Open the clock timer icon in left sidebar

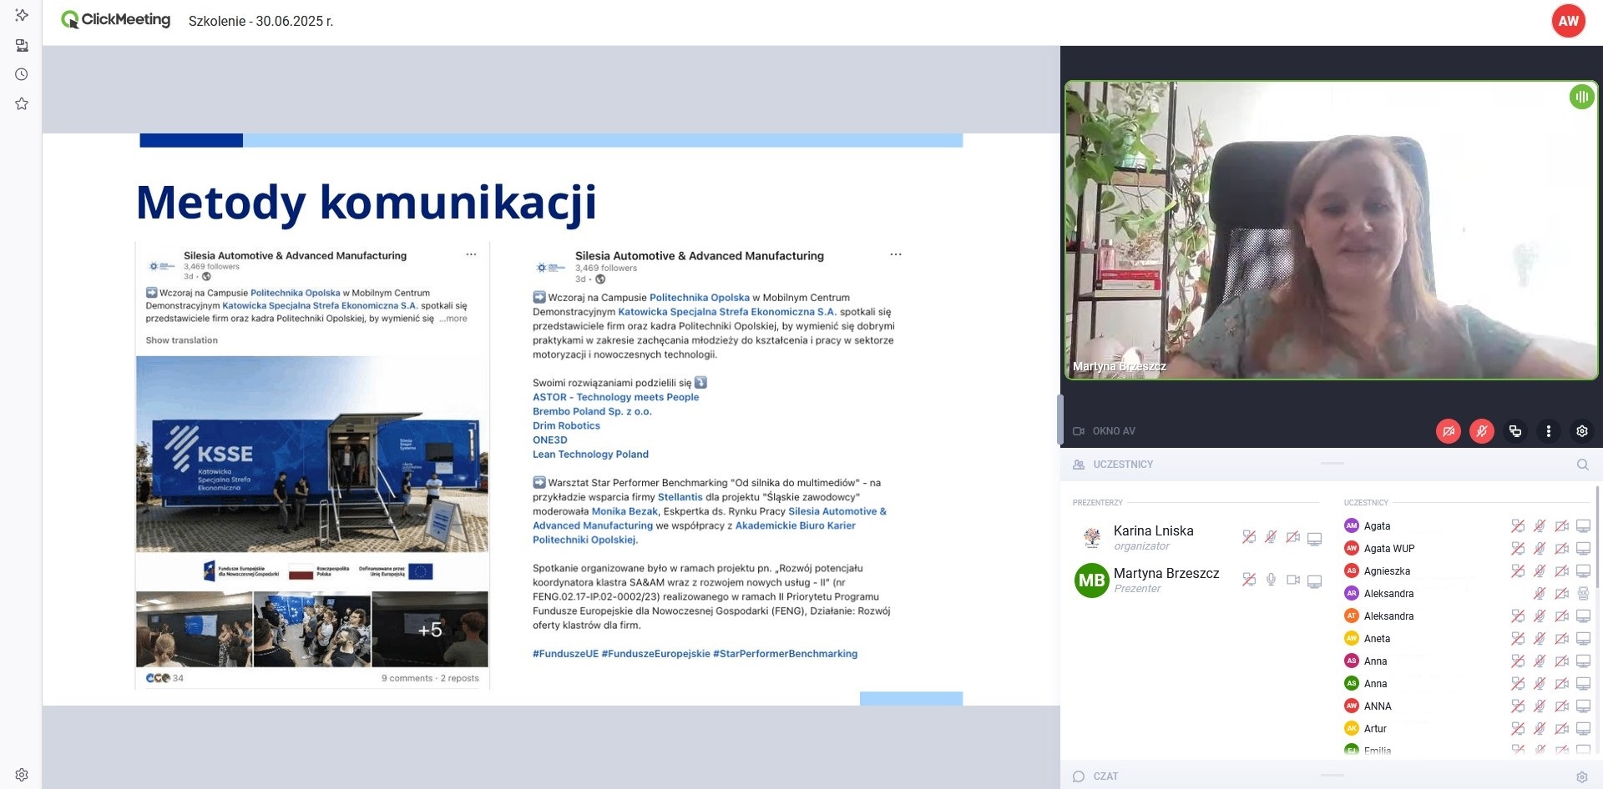pos(22,74)
